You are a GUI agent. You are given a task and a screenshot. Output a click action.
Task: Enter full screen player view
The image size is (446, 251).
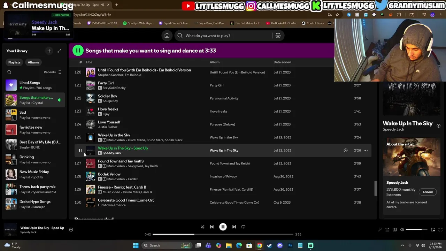[440, 230]
